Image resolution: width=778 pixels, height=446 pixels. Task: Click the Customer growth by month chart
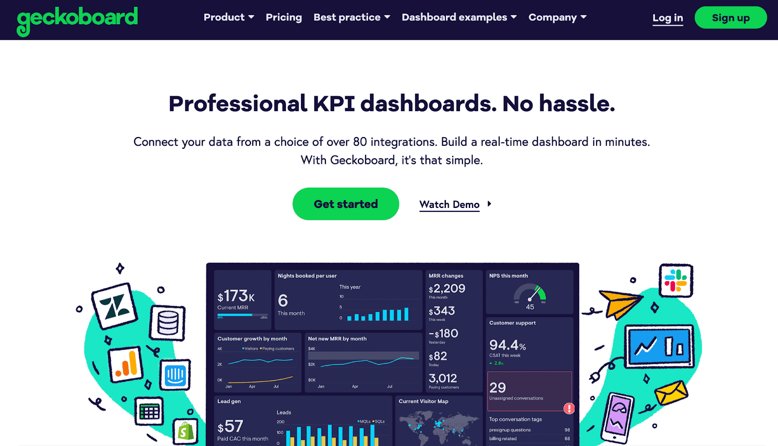point(258,362)
